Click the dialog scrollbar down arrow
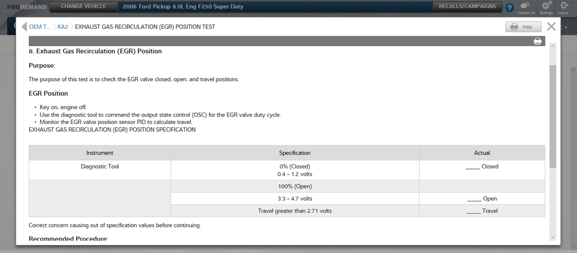 point(553,237)
